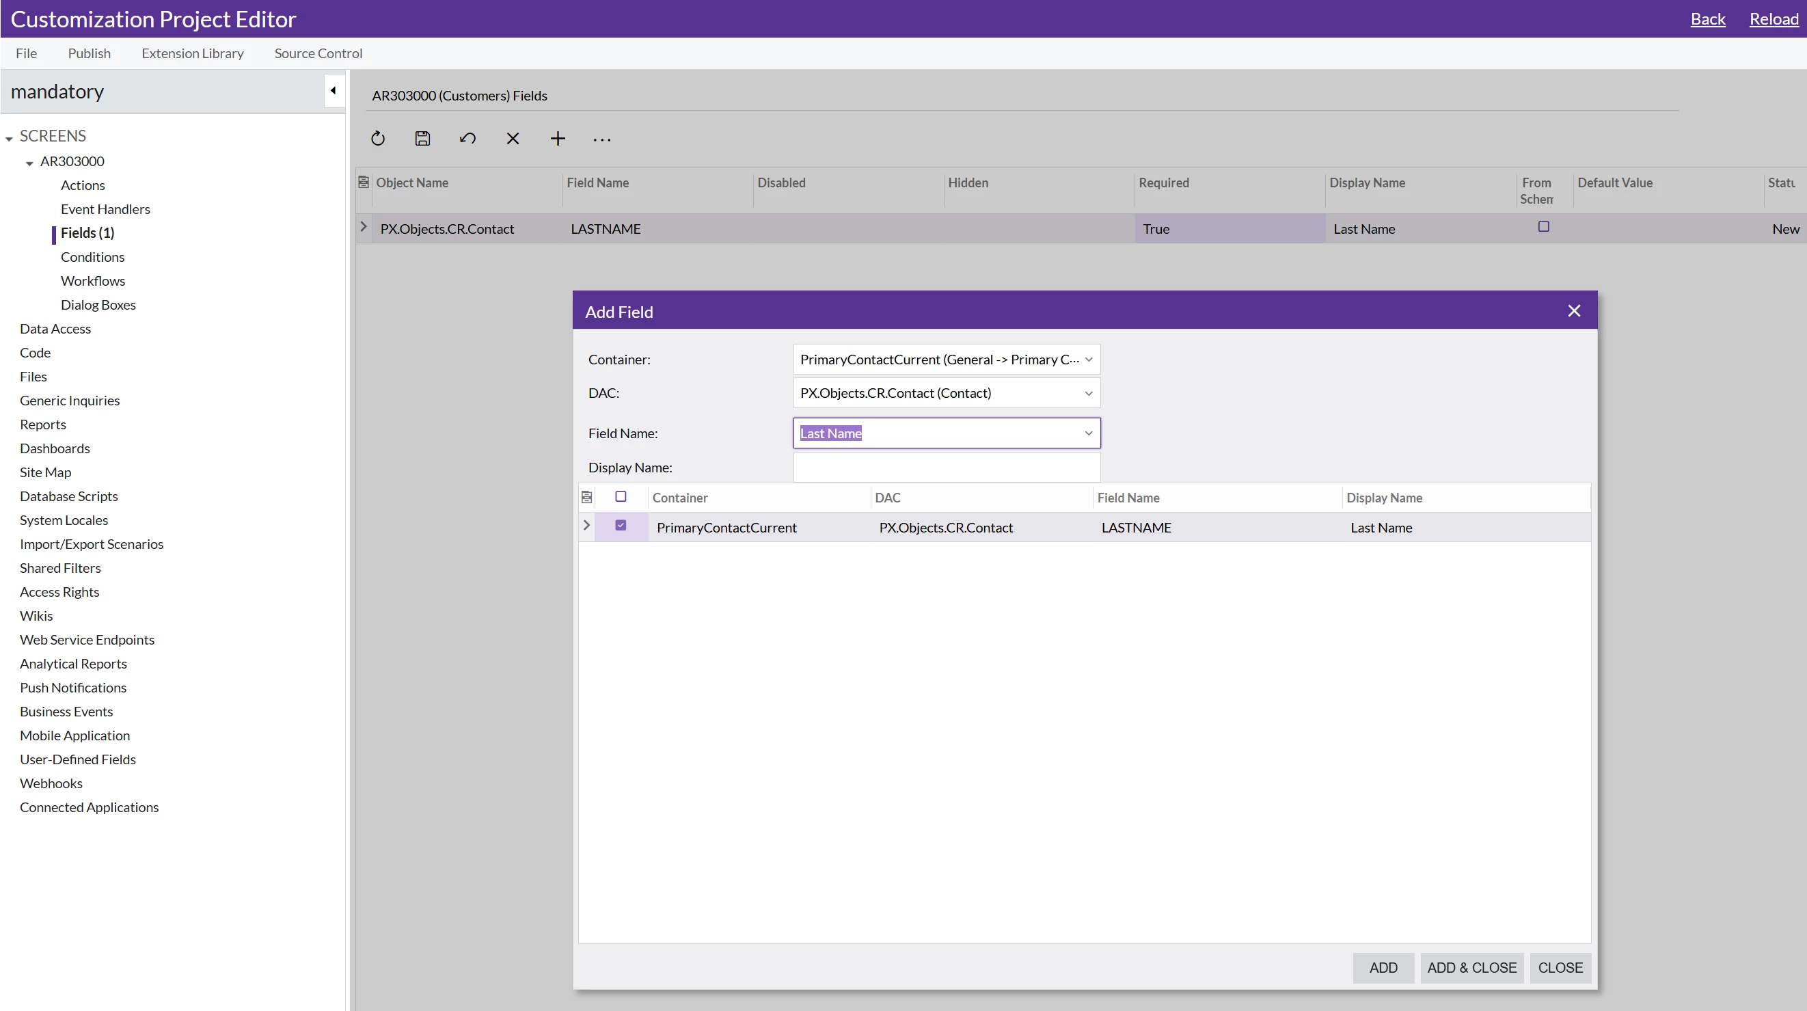Click the Display Name input field
The image size is (1807, 1011).
[x=947, y=468]
